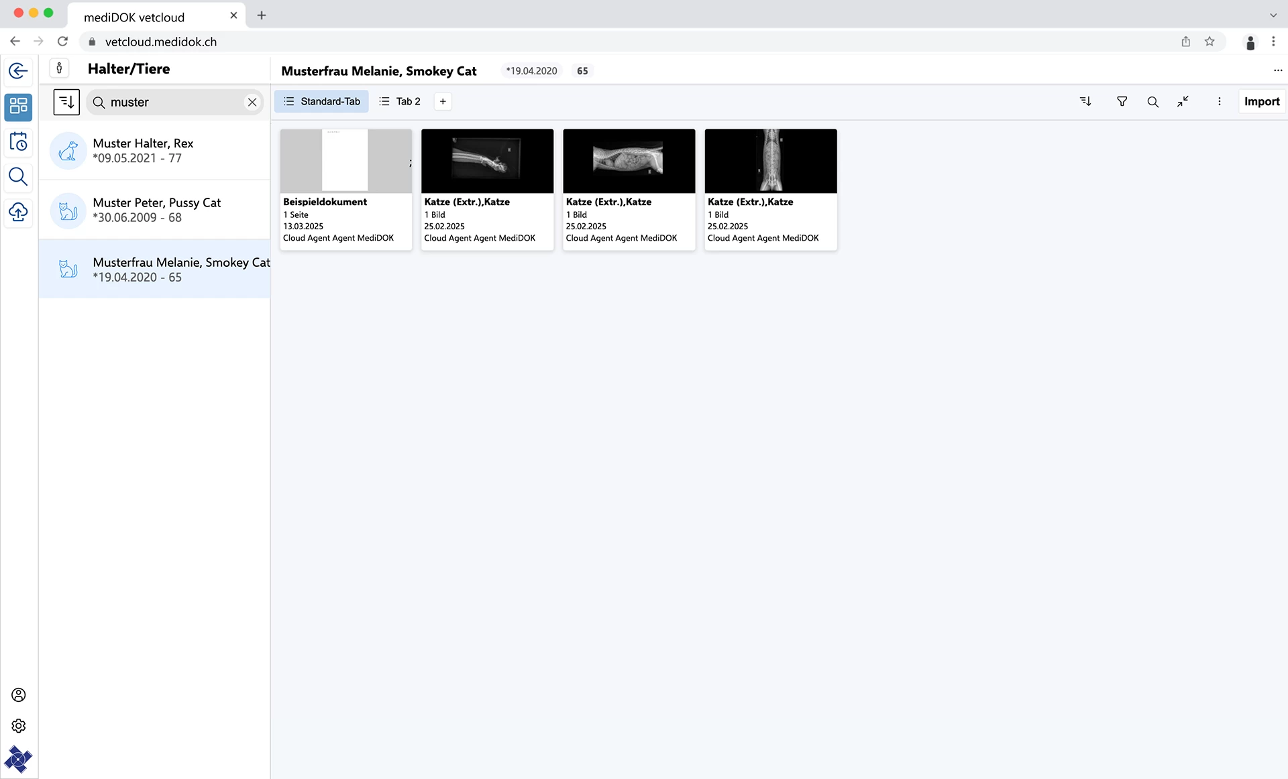Image resolution: width=1288 pixels, height=779 pixels.
Task: Open the horizontal ellipsis menu in patient header
Action: coord(1277,70)
